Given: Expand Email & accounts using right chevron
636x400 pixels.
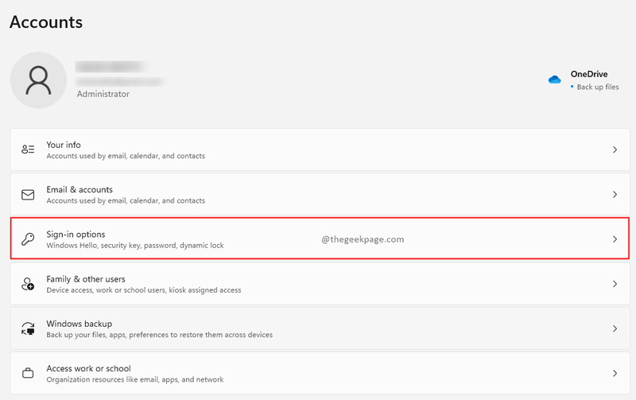Looking at the screenshot, I should pos(615,194).
